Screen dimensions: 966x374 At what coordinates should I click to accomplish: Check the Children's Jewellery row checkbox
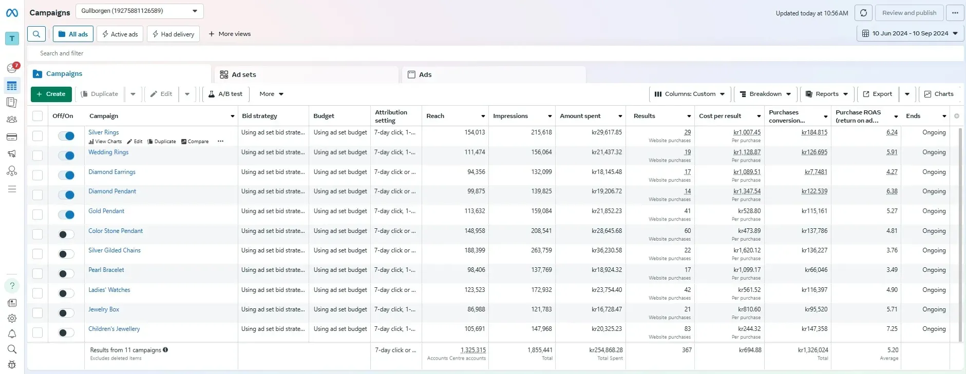point(37,332)
